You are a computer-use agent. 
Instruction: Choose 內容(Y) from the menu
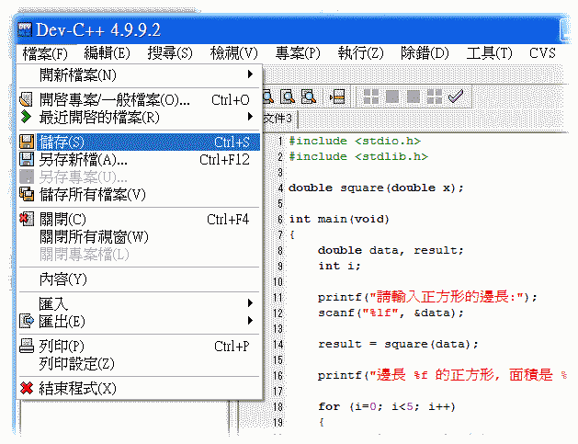[140, 279]
